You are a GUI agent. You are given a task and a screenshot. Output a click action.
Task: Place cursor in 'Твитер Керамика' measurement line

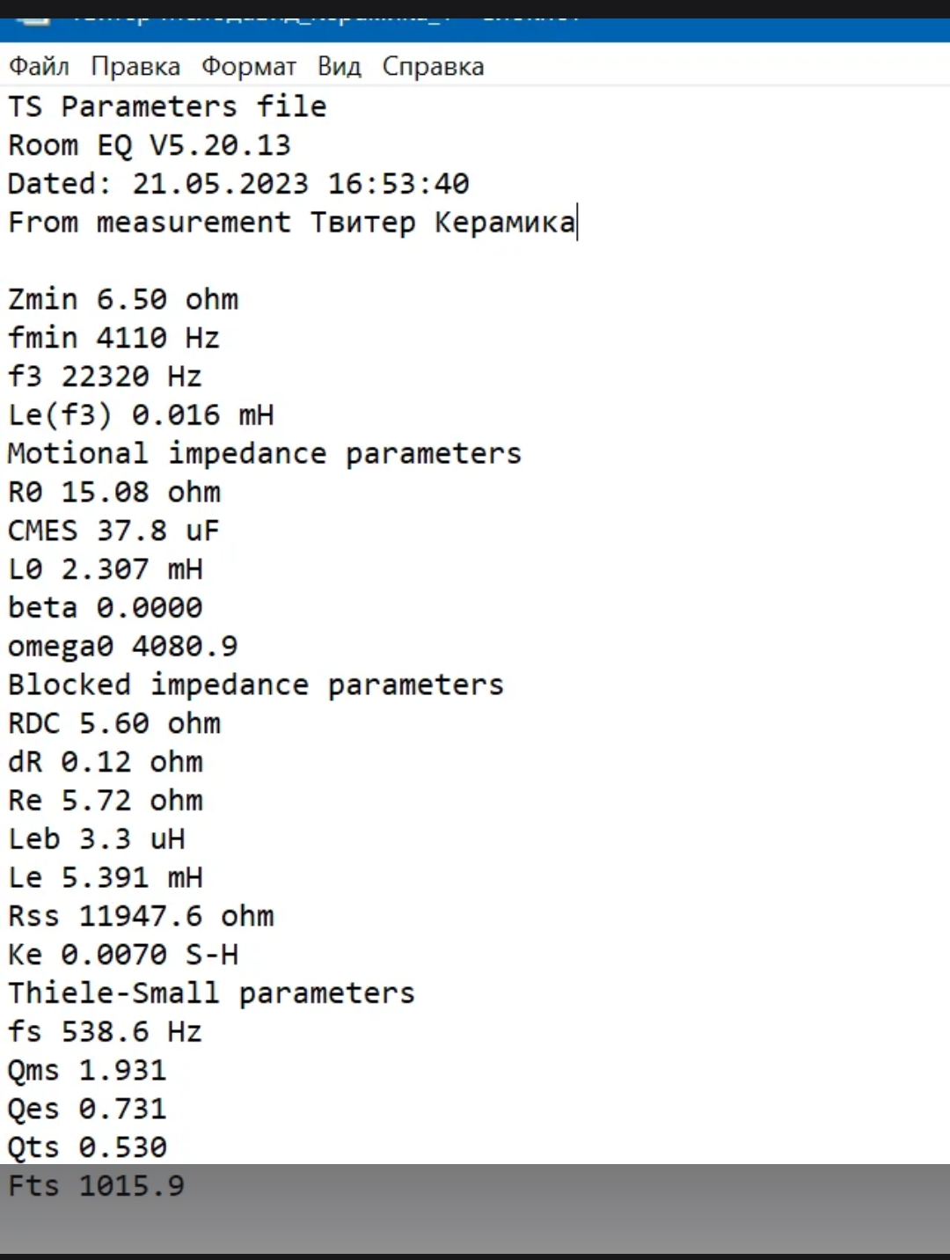coord(442,223)
